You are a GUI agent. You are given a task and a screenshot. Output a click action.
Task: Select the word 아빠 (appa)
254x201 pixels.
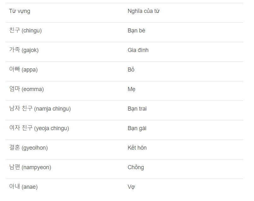tap(23, 70)
